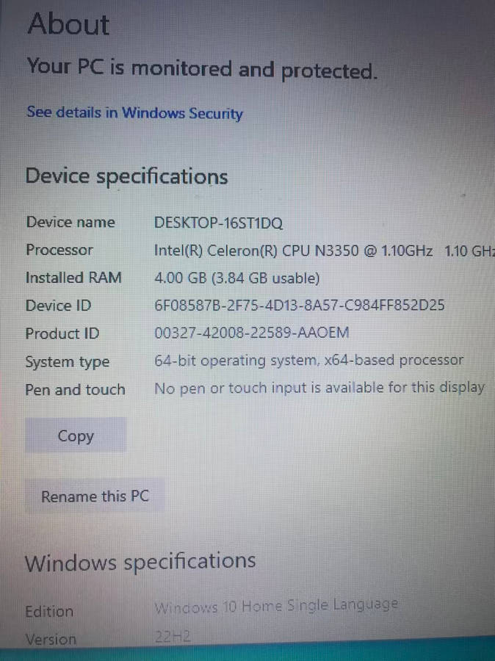Select Windows 10 Home Single Language edition
Viewport: 495px width, 661px height.
point(276,606)
